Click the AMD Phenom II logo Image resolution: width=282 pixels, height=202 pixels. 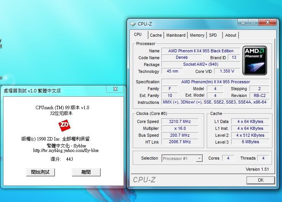255,60
